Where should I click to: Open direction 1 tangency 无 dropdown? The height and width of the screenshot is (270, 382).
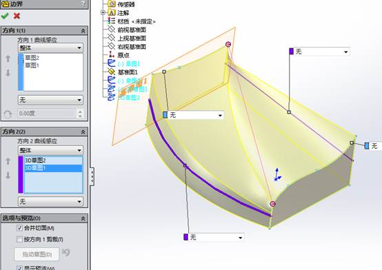[x=50, y=100]
